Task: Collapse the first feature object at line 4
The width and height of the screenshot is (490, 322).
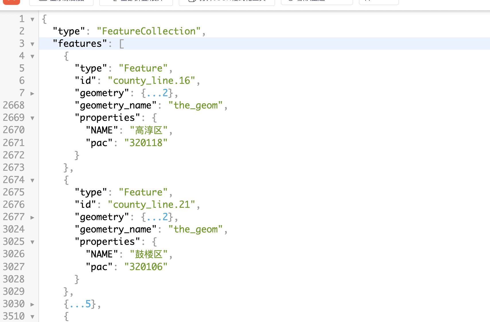Action: pos(32,57)
